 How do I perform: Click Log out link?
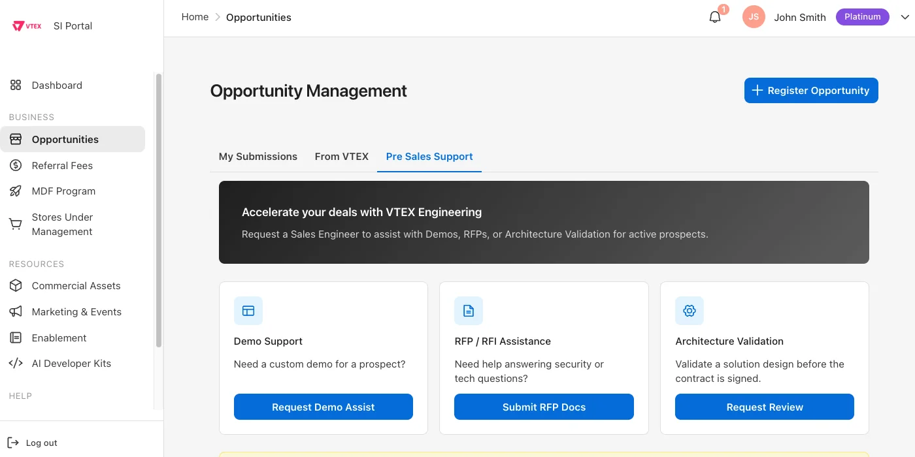tap(42, 443)
